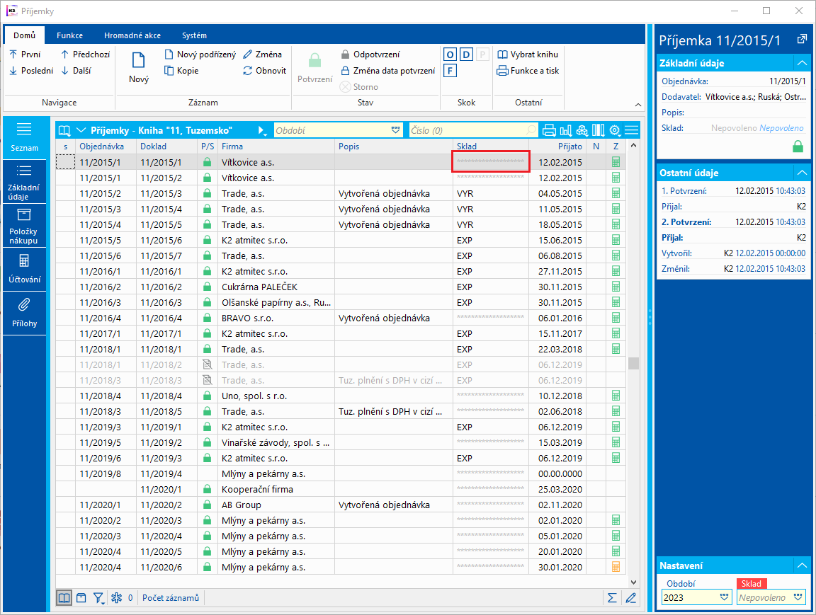
Task: Toggle the O skip button in Skok group
Action: (450, 55)
